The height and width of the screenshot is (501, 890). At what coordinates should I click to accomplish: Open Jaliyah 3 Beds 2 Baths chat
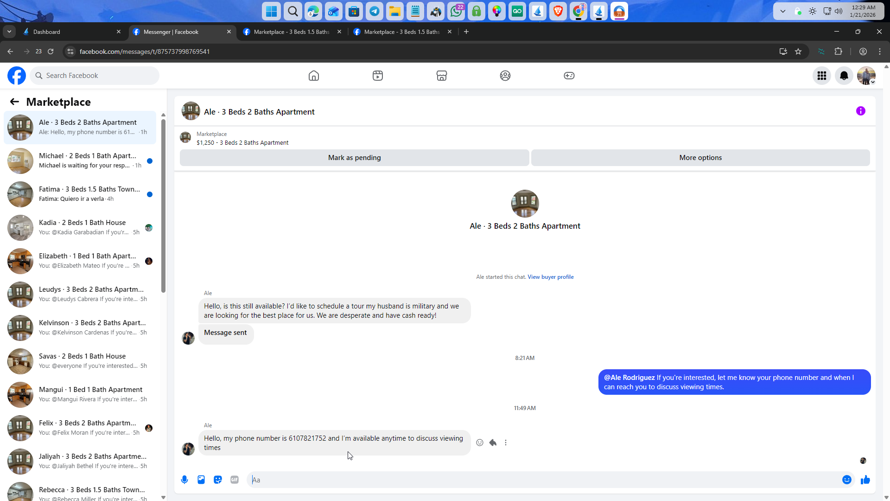point(80,462)
